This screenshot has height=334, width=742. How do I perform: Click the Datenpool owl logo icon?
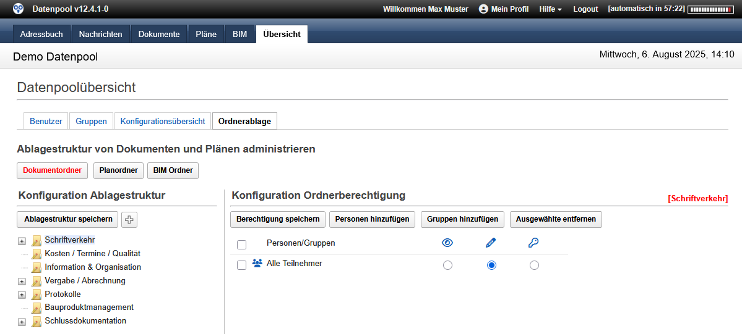pyautogui.click(x=19, y=9)
